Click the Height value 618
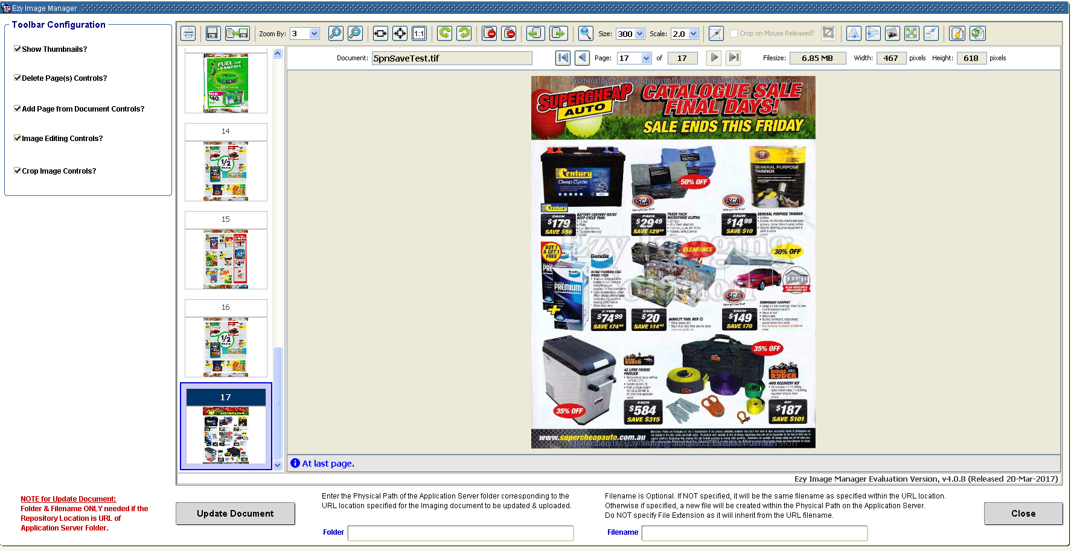 (971, 58)
